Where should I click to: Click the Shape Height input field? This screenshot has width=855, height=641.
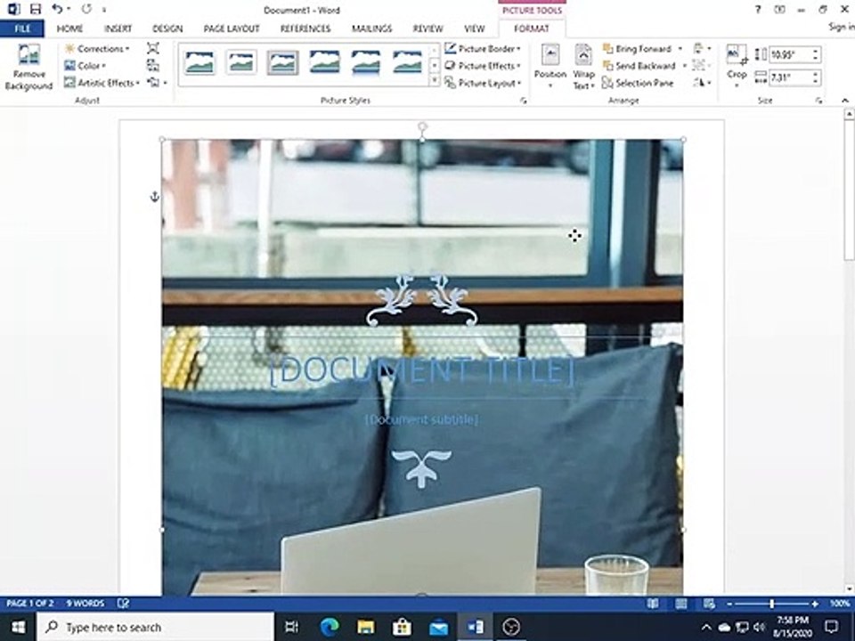point(790,54)
